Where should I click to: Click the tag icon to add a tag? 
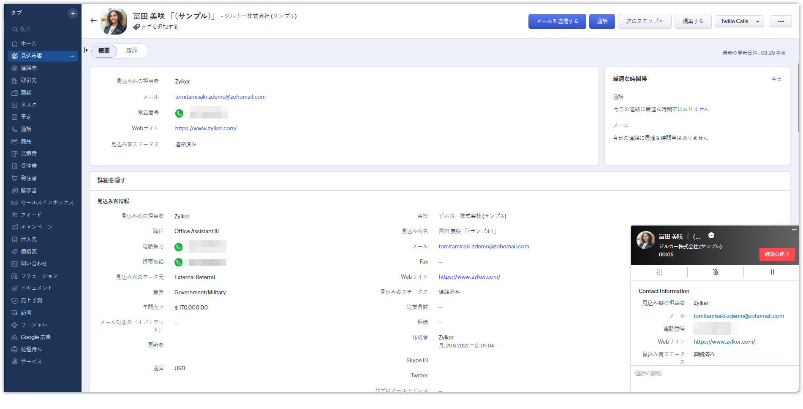[x=136, y=27]
